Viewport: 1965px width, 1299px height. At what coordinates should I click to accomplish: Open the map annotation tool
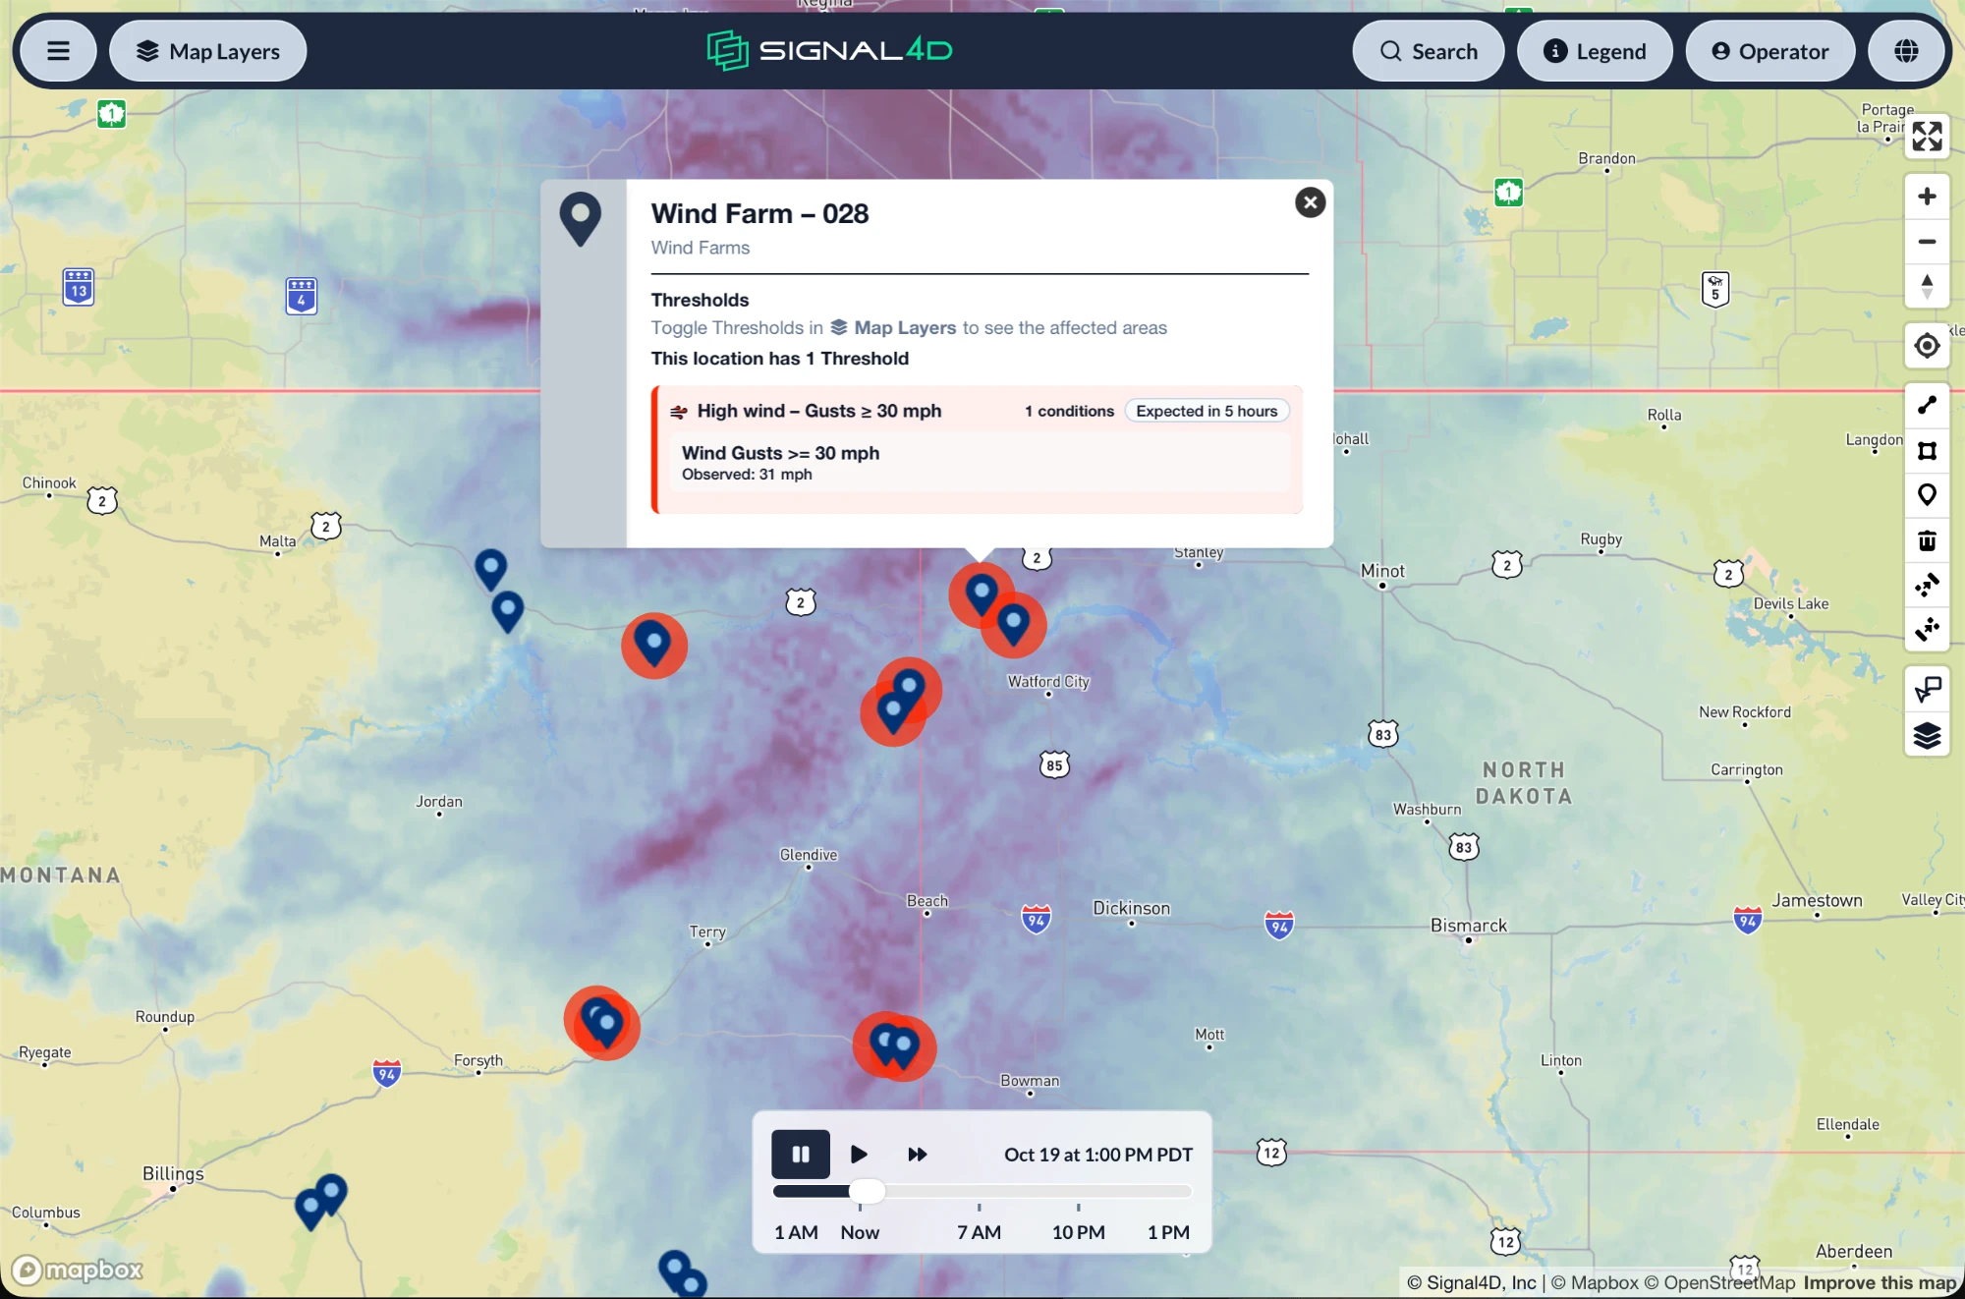(x=1927, y=689)
